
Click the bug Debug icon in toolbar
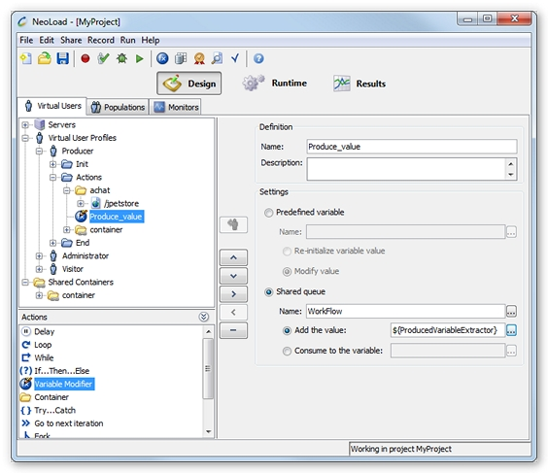coord(121,58)
